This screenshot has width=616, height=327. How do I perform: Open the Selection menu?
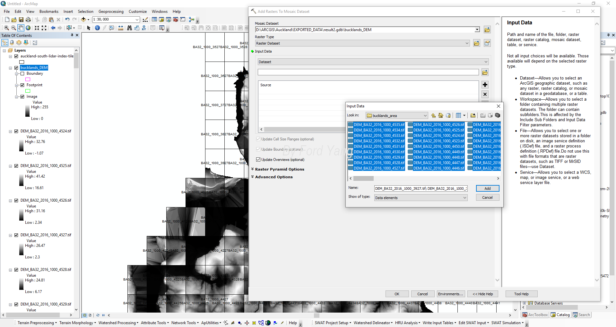click(x=85, y=12)
